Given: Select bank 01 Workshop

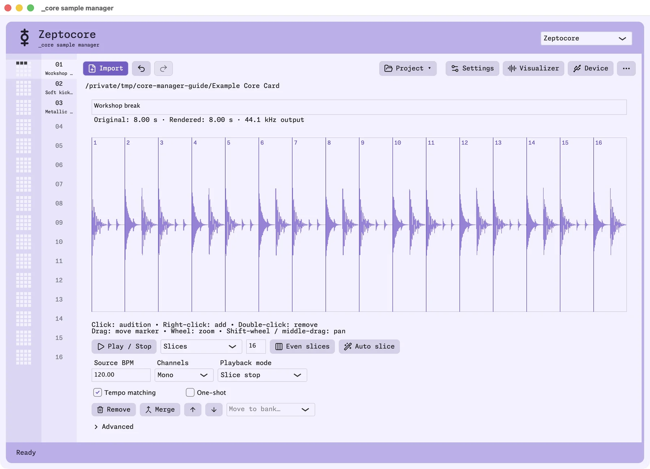Looking at the screenshot, I should click(59, 68).
